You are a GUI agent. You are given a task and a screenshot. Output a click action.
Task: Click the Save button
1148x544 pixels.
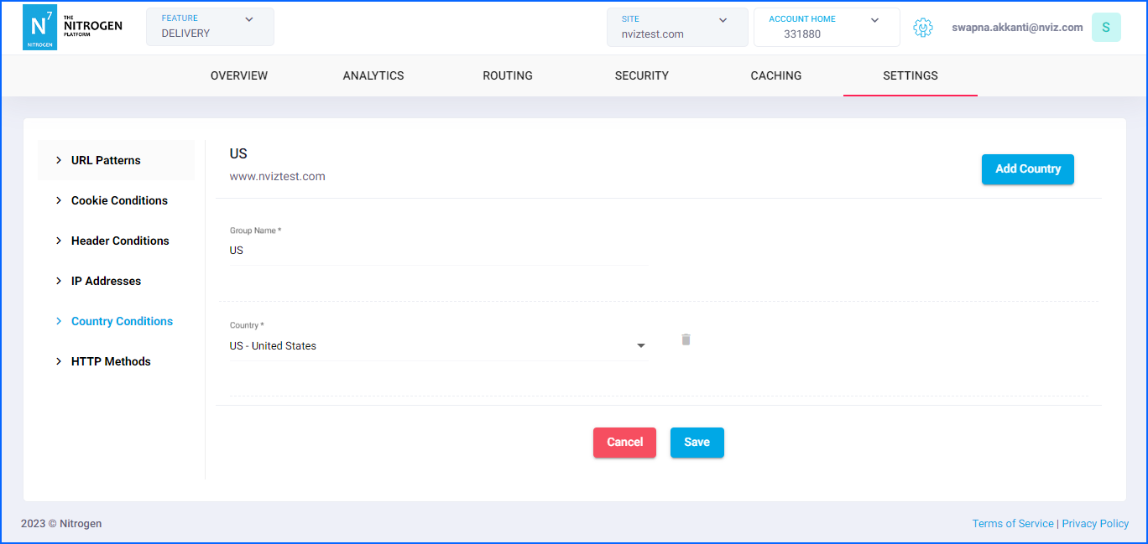pyautogui.click(x=697, y=443)
